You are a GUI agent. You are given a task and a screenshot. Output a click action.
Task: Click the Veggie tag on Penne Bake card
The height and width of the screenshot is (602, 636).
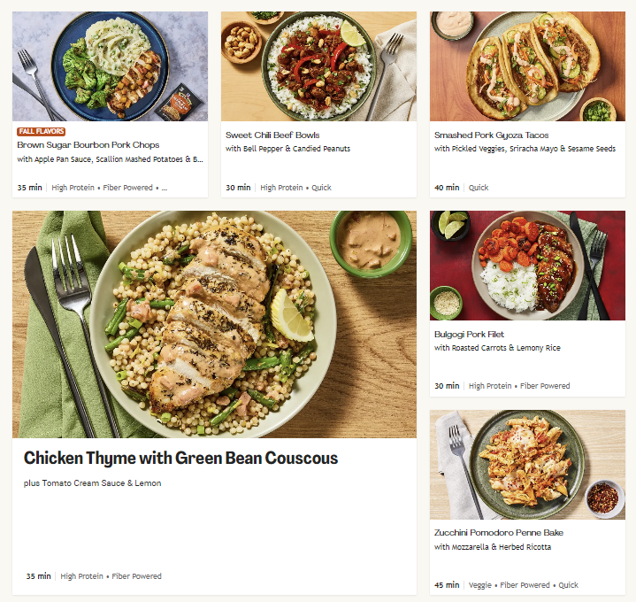(x=480, y=585)
